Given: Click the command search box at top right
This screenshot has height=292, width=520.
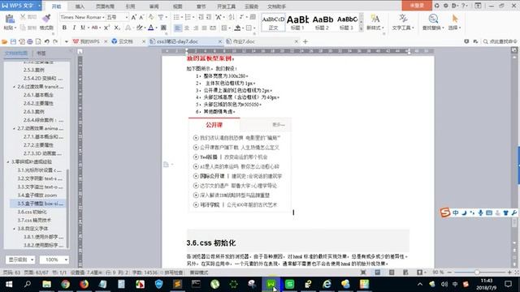Looking at the screenshot, I should 500,41.
